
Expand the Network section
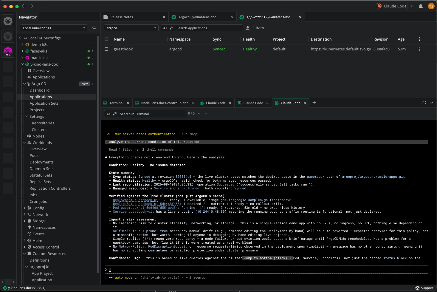tap(24, 214)
